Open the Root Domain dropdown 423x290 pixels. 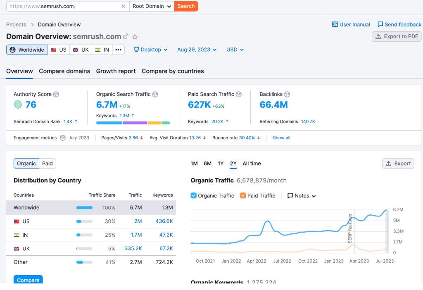[x=152, y=6]
